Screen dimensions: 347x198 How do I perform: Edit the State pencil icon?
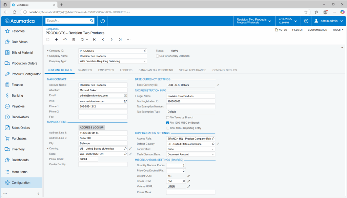pos(130,154)
